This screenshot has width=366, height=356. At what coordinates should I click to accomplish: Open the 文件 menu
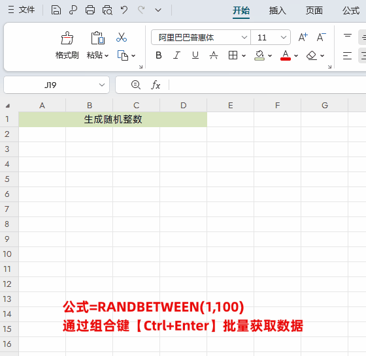point(27,10)
